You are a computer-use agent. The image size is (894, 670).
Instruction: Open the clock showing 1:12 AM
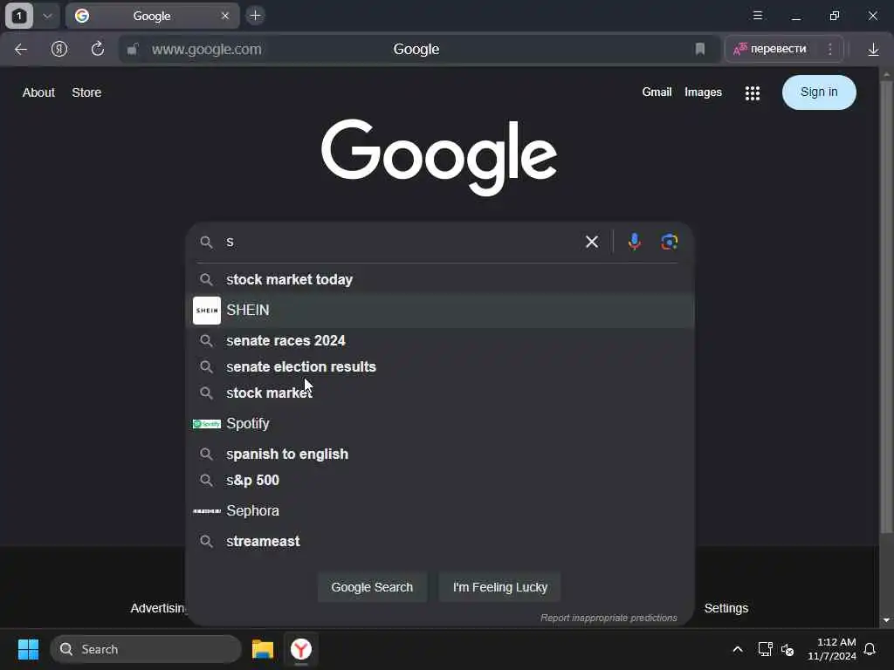click(832, 649)
